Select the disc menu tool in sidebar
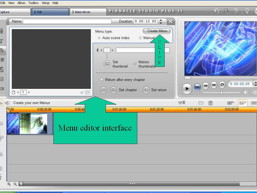The image size is (257, 193). point(2,50)
